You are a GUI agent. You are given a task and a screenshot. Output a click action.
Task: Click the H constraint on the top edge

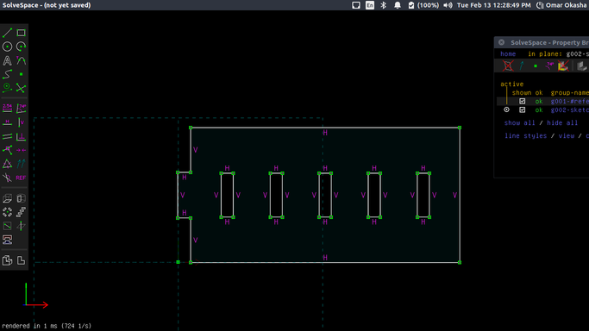pos(325,133)
